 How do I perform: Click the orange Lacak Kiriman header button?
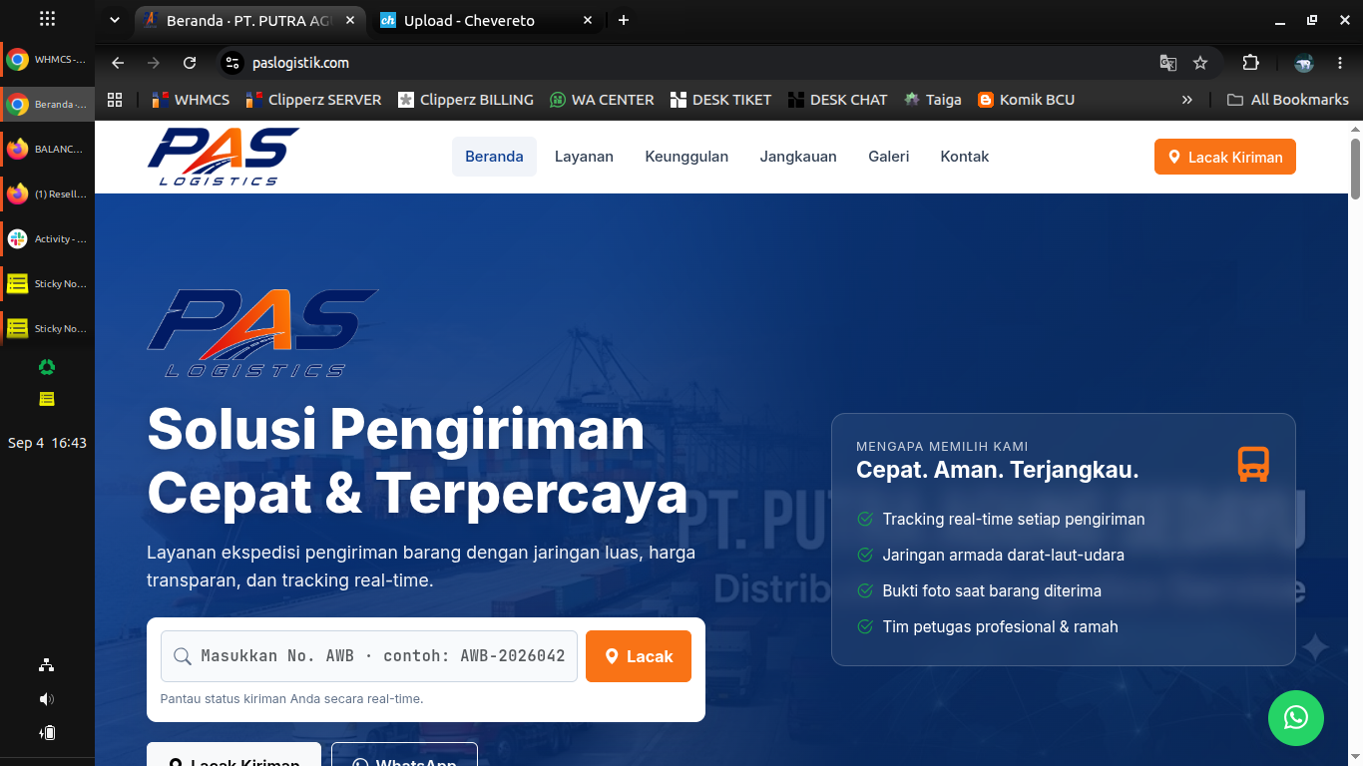1225,157
